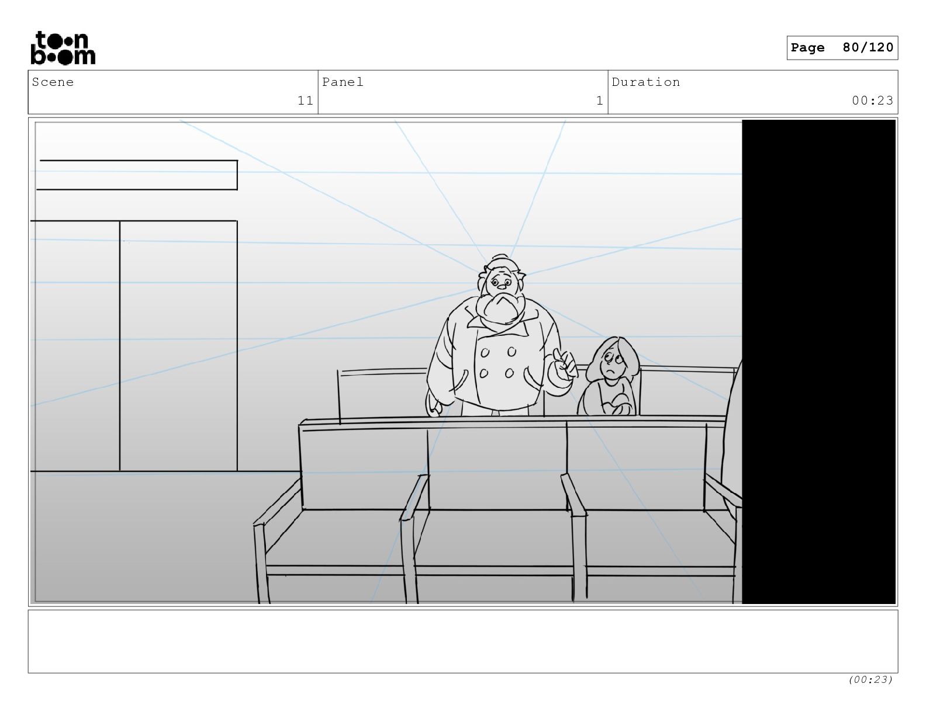Click the Page 80/120 indicator
The height and width of the screenshot is (715, 926).
pyautogui.click(x=842, y=48)
